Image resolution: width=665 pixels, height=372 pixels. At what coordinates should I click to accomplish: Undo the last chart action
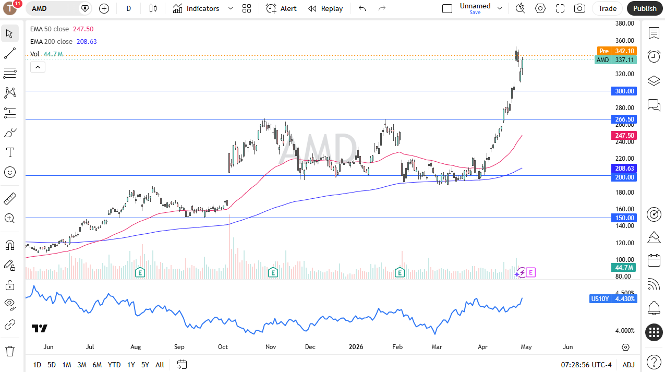click(362, 8)
